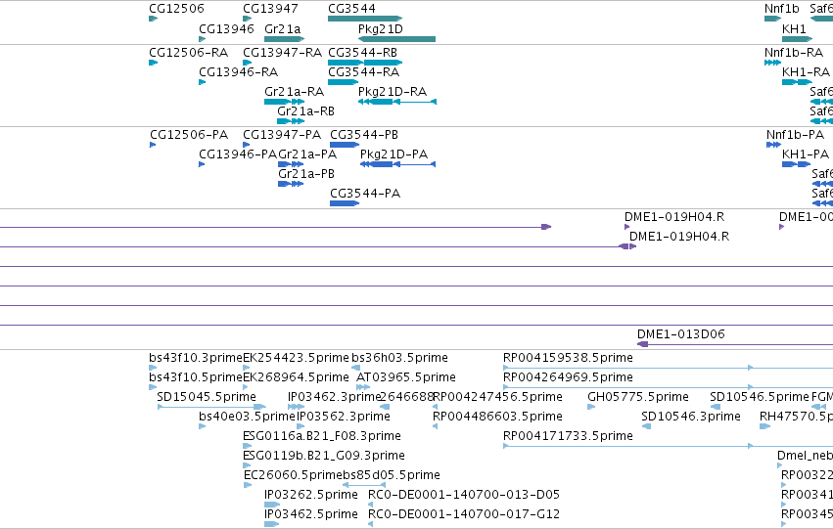Open EST bs43f10.5prime
The height and width of the screenshot is (529, 833).
point(153,387)
